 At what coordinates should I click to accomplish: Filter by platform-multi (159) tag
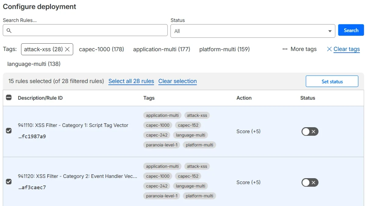[224, 49]
